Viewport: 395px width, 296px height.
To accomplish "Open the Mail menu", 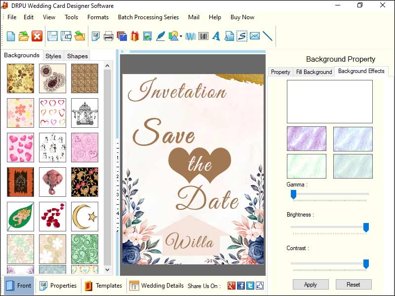I will (194, 17).
